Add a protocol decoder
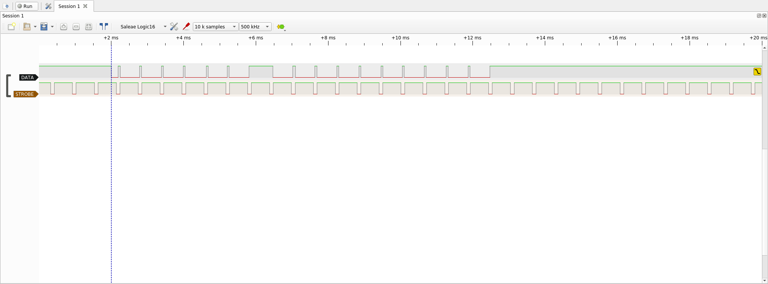 point(281,27)
